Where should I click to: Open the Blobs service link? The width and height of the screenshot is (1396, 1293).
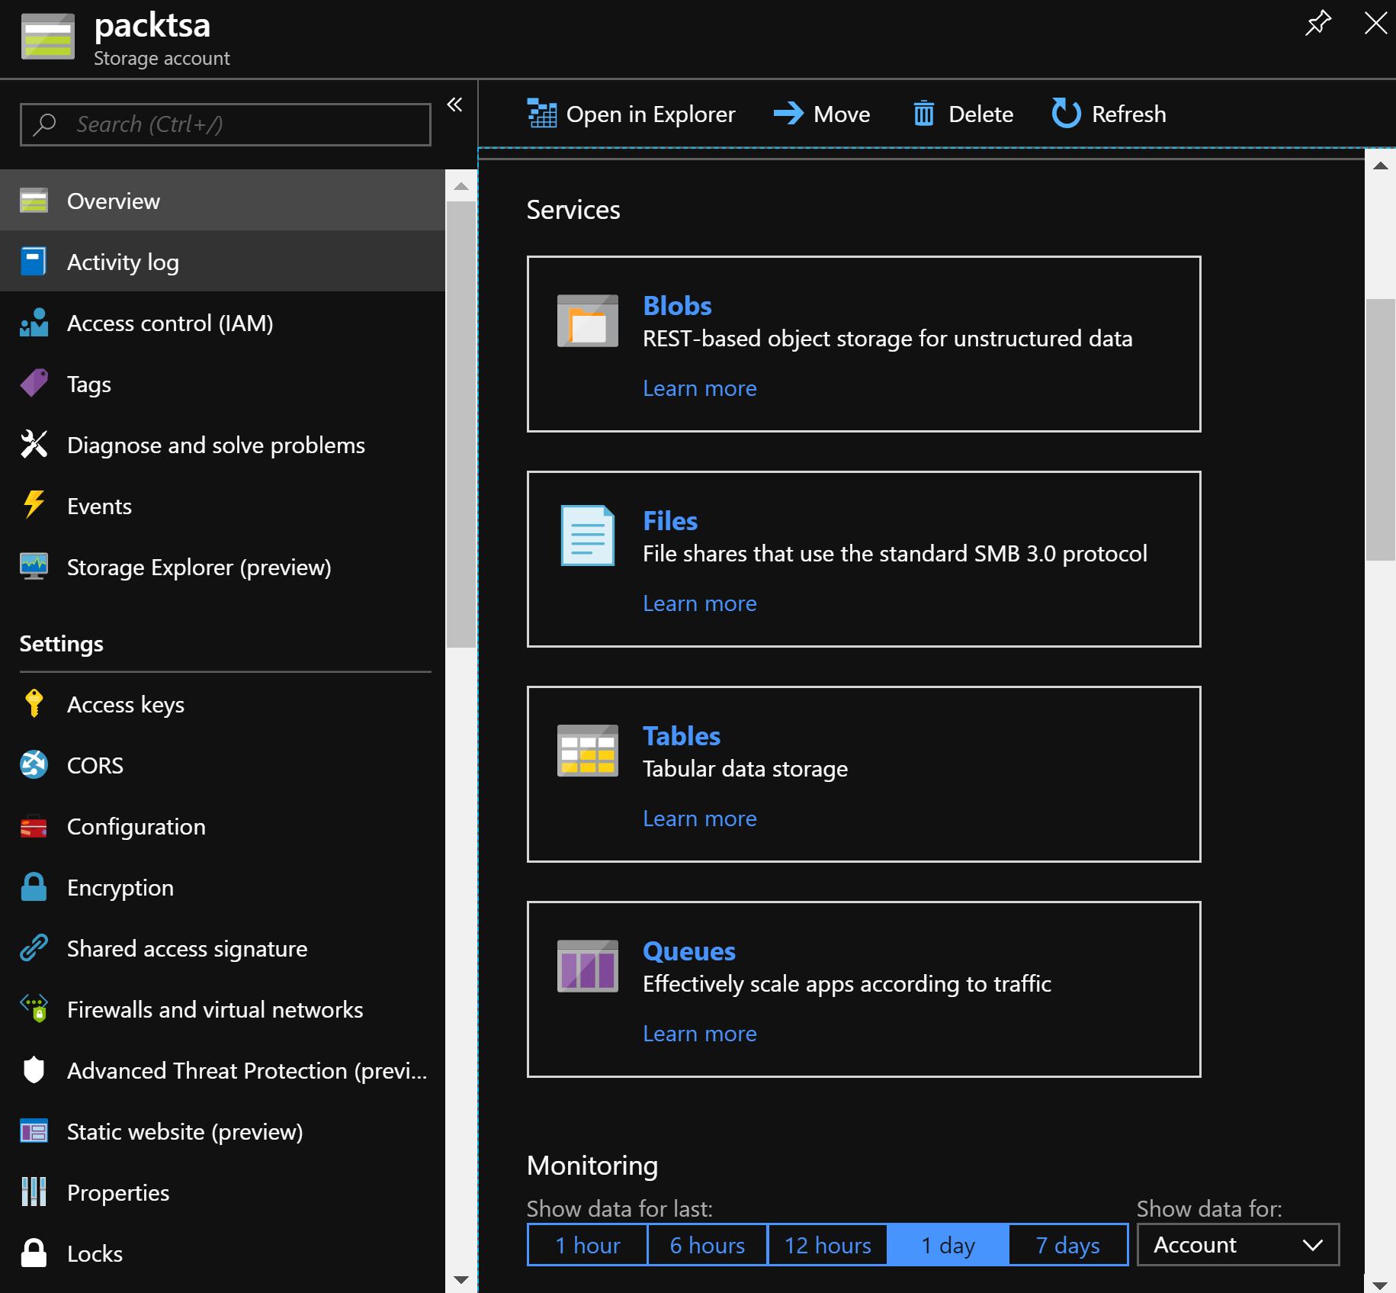tap(677, 306)
